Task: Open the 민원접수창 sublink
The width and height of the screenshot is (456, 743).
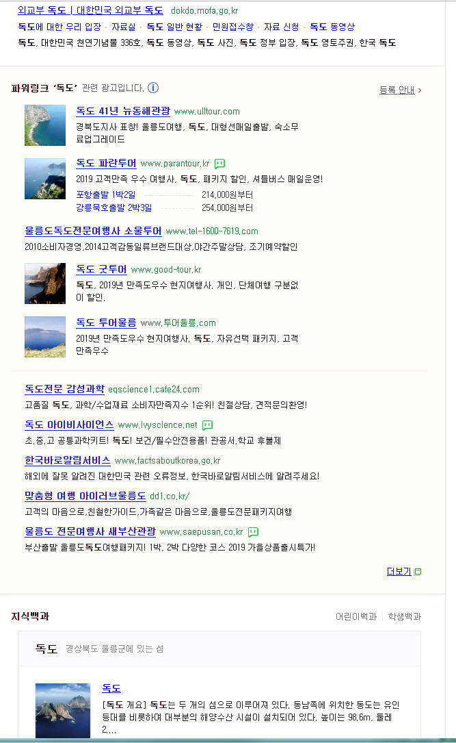Action: (232, 27)
